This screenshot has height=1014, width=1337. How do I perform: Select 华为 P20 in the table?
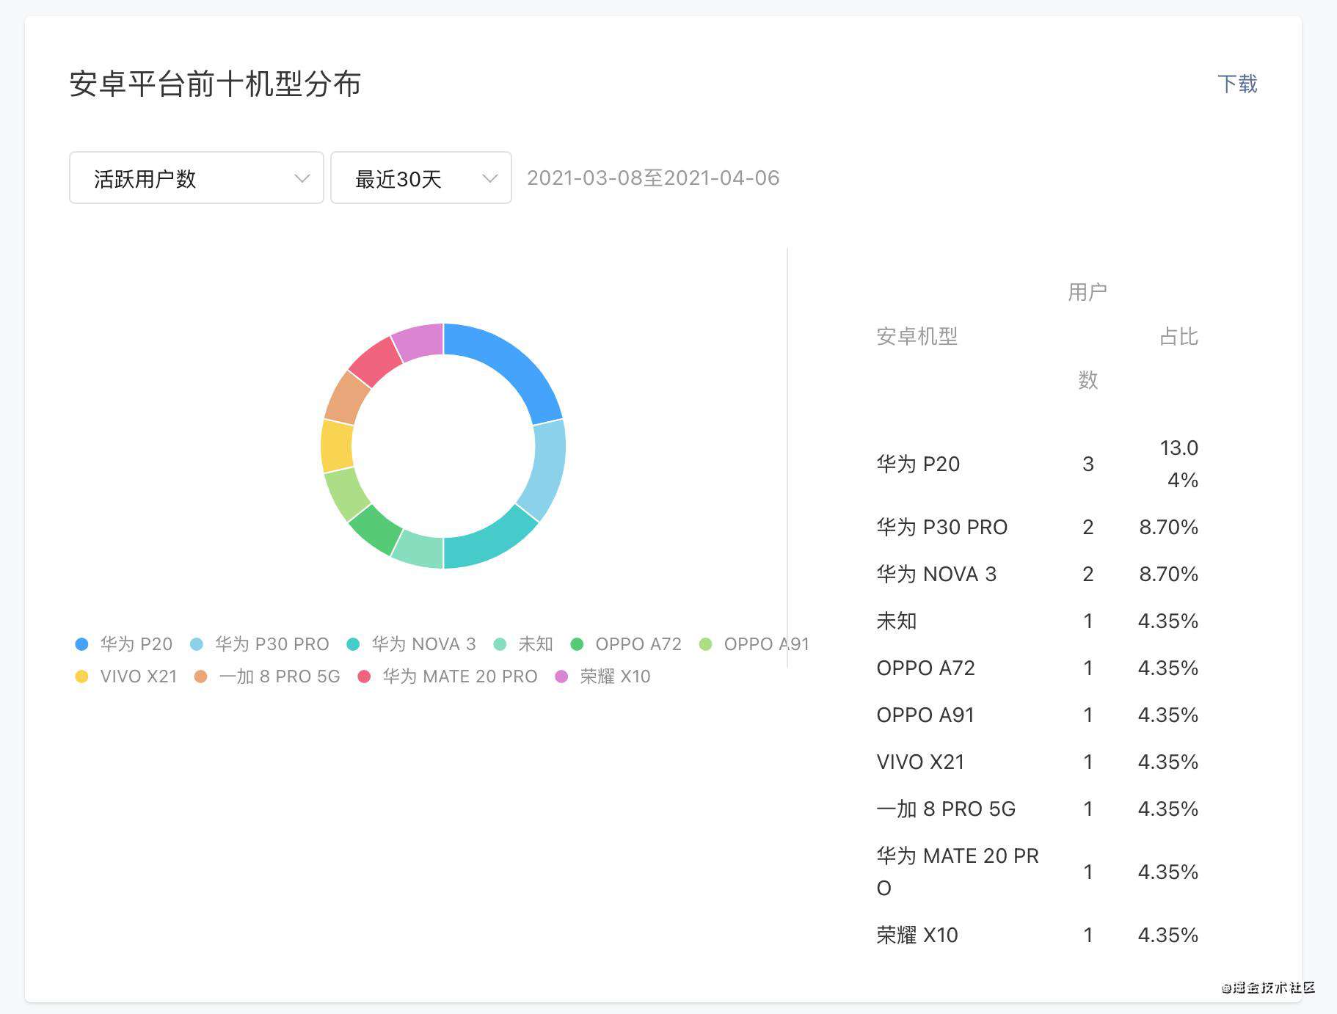[x=918, y=464]
